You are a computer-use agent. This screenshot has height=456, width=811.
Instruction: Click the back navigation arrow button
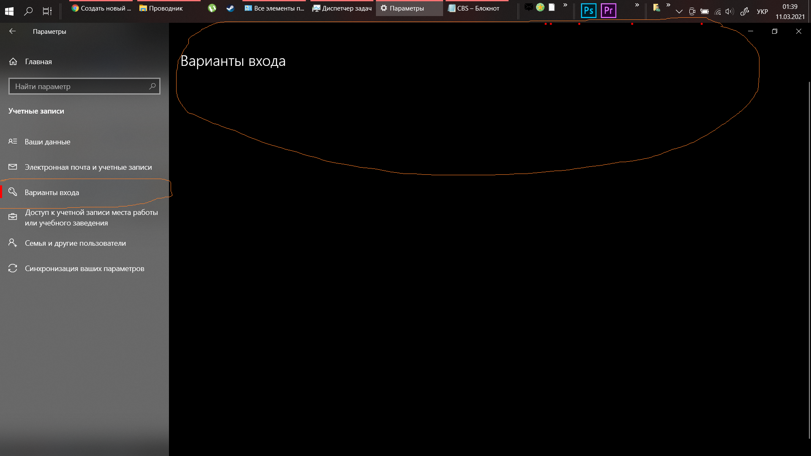(12, 31)
